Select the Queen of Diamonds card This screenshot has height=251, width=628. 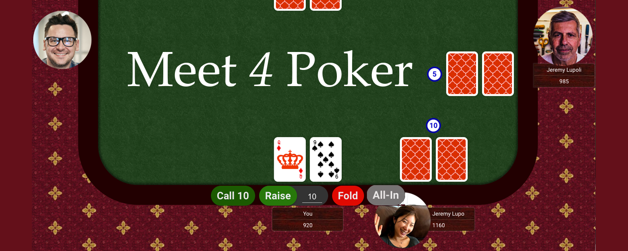click(x=290, y=160)
